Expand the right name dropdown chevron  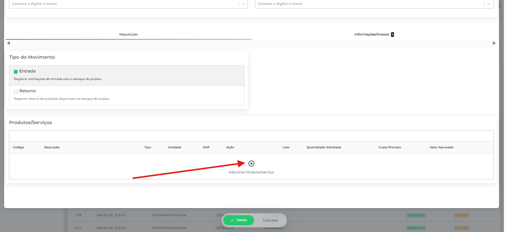[489, 4]
